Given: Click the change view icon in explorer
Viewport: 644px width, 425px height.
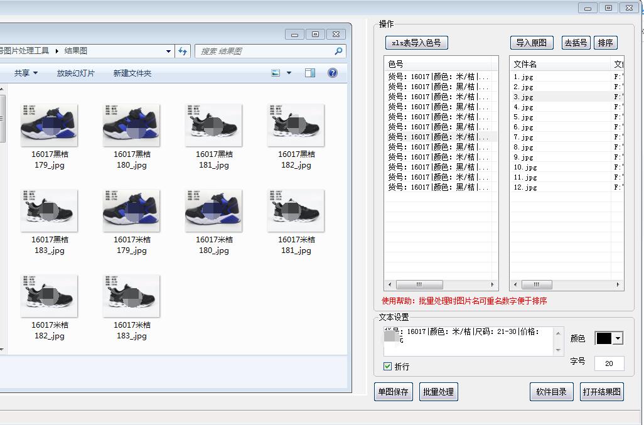Looking at the screenshot, I should (x=276, y=73).
